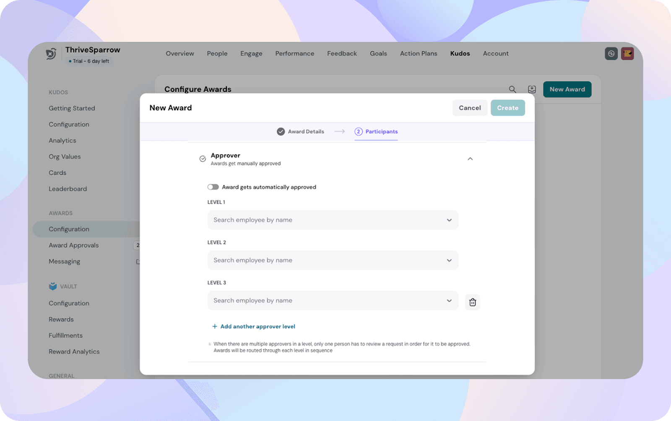The height and width of the screenshot is (421, 671).
Task: Click the Vault box icon in sidebar
Action: pos(53,286)
